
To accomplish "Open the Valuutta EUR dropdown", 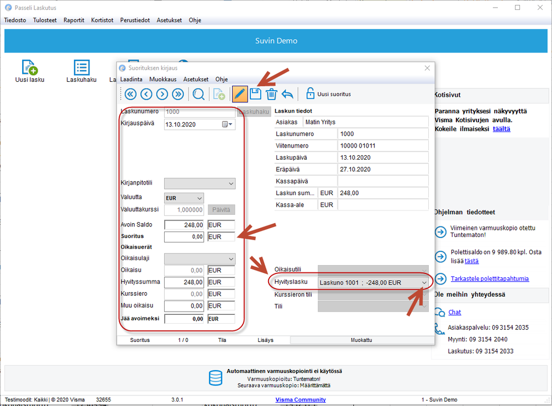I will click(199, 198).
